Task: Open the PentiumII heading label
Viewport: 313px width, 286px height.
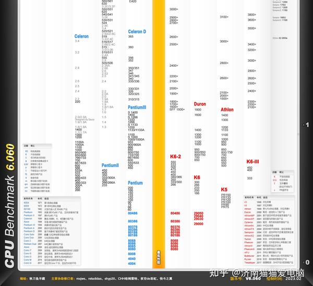Action: 110,165
